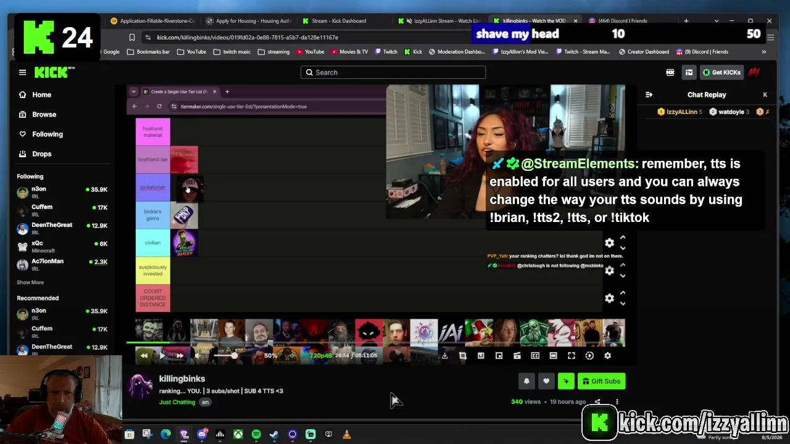Image resolution: width=790 pixels, height=444 pixels.
Task: Open the Kick hamburger sidebar menu
Action: point(22,72)
